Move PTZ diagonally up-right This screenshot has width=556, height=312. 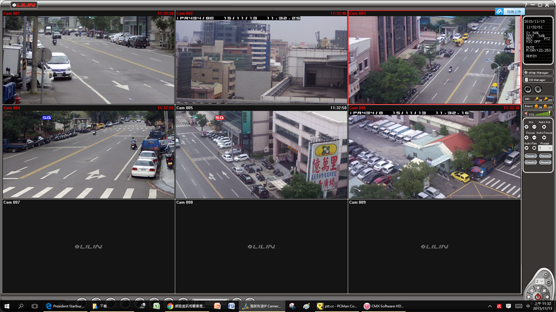coord(544,291)
